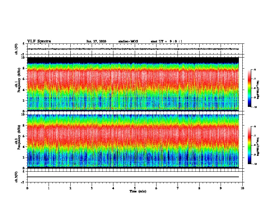273x211 pixels.
Task: Click the ch.2 colorbar "-10" label
Action: point(255,164)
